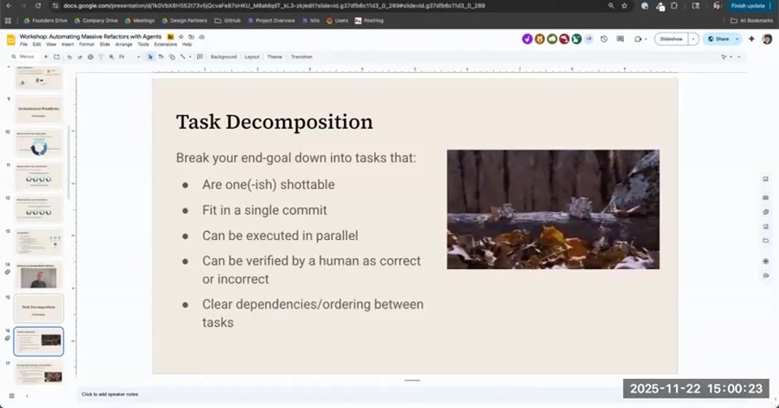This screenshot has height=408, width=779.
Task: Open the Fit zoom level dropdown
Action: (129, 57)
